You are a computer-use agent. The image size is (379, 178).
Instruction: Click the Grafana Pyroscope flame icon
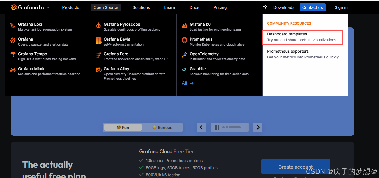(x=98, y=25)
